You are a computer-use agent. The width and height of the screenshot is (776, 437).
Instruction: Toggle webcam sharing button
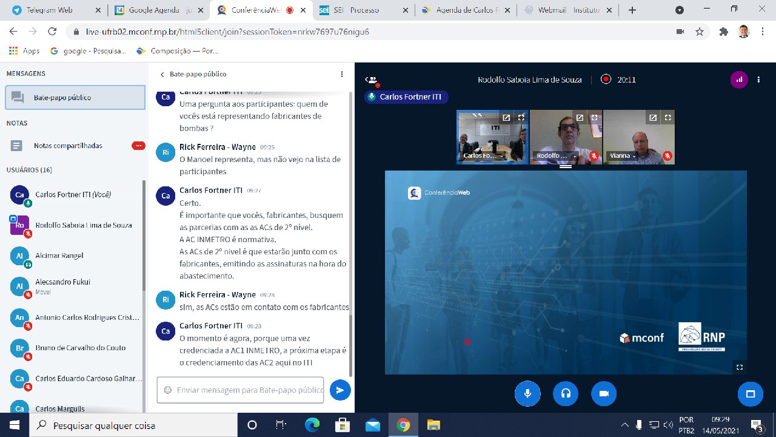pos(603,394)
